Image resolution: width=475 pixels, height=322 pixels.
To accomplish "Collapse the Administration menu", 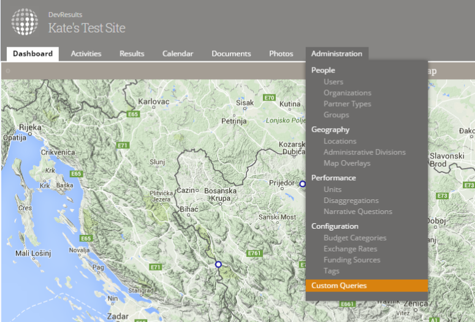I will point(336,54).
